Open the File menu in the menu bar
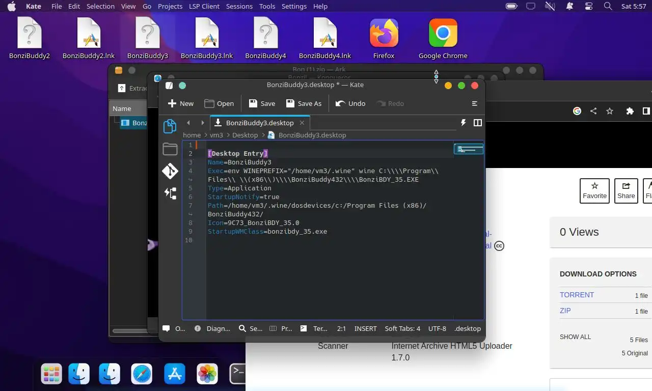This screenshot has height=391, width=652. tap(57, 6)
